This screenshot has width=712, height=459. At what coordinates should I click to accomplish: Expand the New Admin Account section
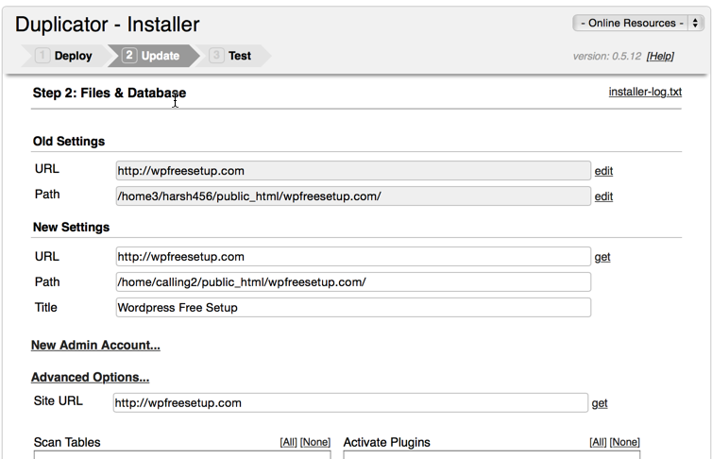coord(95,346)
